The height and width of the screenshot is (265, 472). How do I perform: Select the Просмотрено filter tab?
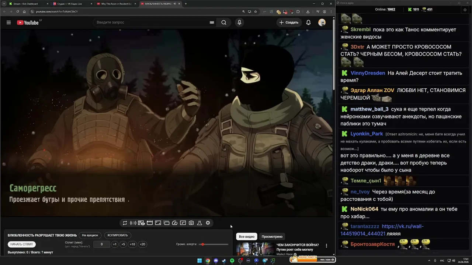(x=272, y=237)
